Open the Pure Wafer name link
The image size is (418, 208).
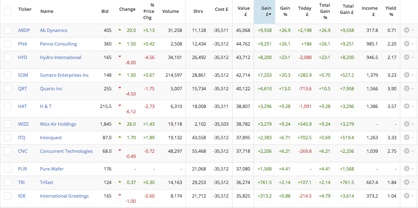[x=52, y=169]
